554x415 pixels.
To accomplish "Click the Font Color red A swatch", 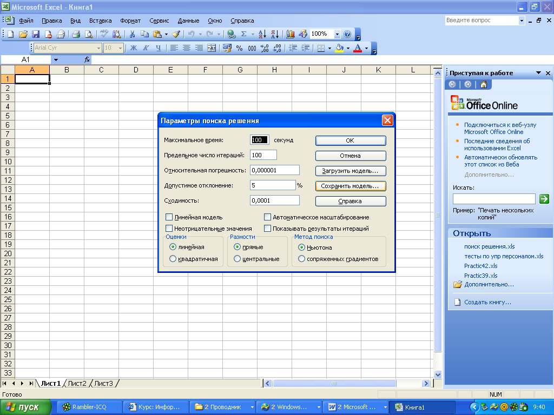I will [358, 48].
